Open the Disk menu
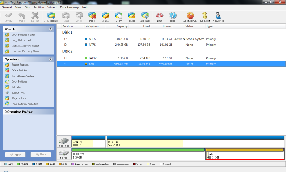 [x=27, y=7]
